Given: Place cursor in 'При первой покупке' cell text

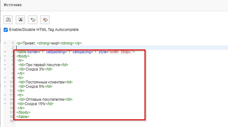Looking at the screenshot, I should tap(43, 65).
